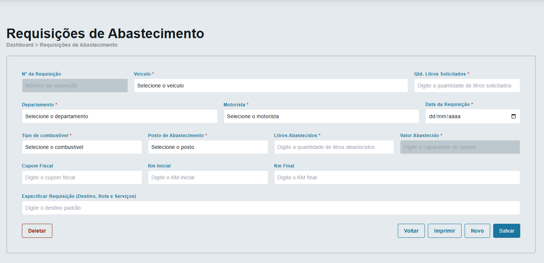Screen dimensions: 544x263
Task: Expand the Posto de Abastecimento dropdown
Action: [x=208, y=147]
